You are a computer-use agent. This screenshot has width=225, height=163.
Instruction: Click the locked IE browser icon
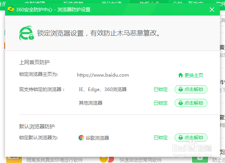27,33
